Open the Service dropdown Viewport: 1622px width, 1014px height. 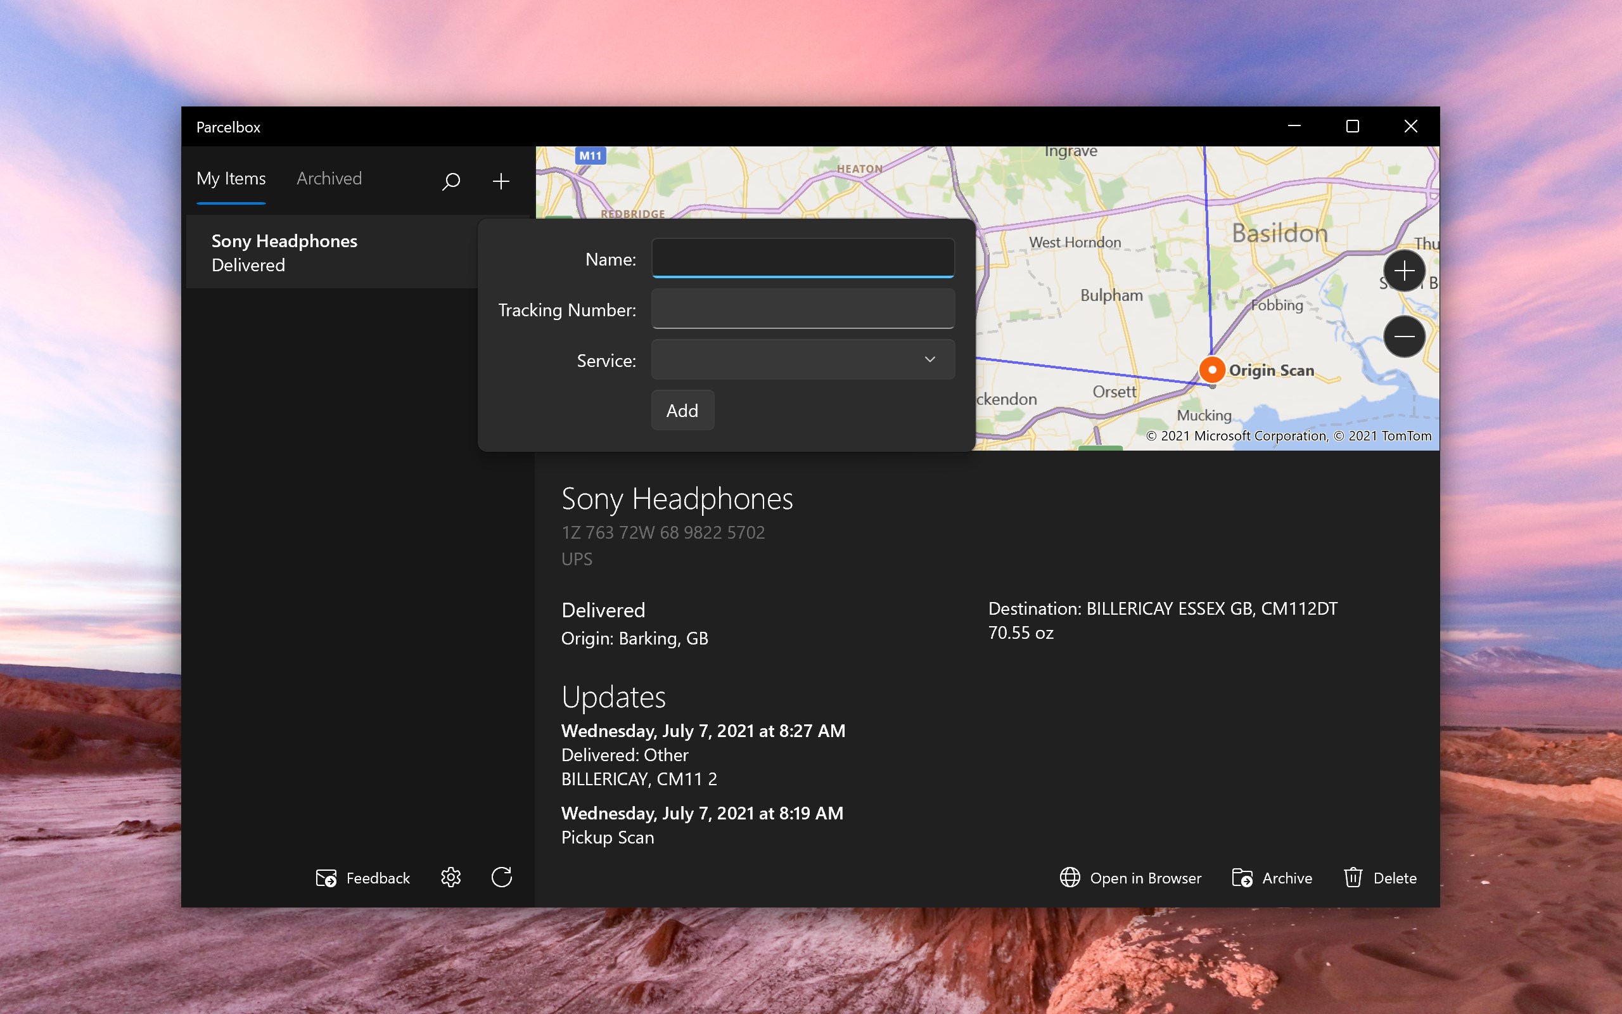pos(801,359)
